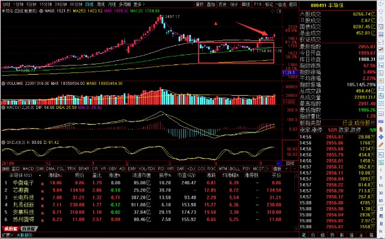Click the F10 button

click(257, 4)
